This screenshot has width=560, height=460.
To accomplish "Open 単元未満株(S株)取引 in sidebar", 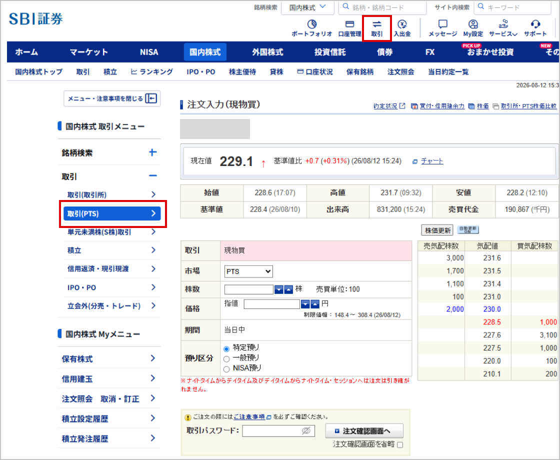I will click(112, 232).
